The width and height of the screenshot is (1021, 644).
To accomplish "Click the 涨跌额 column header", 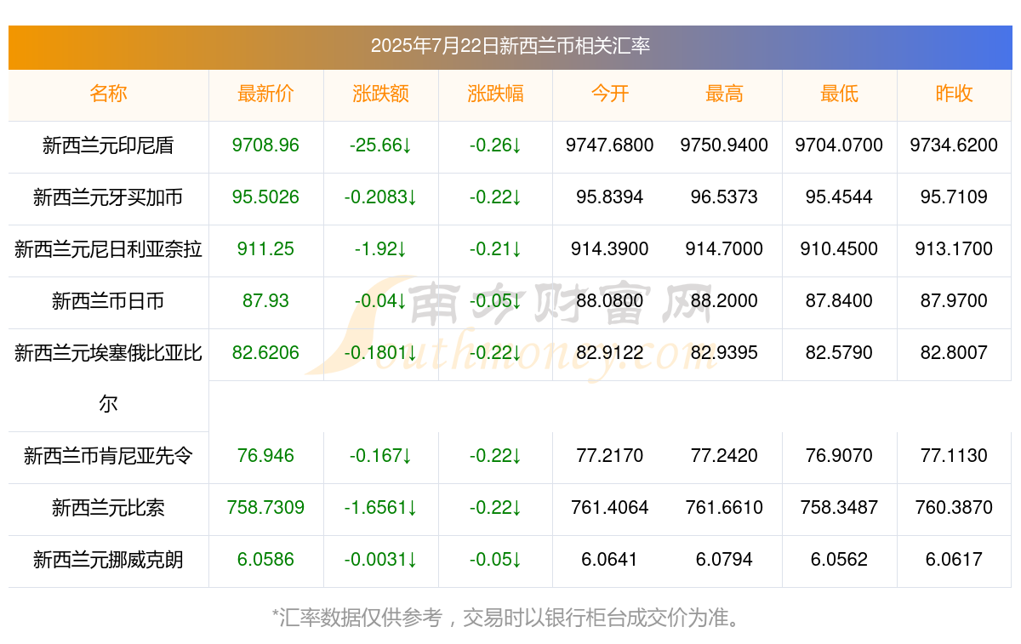I will [380, 94].
